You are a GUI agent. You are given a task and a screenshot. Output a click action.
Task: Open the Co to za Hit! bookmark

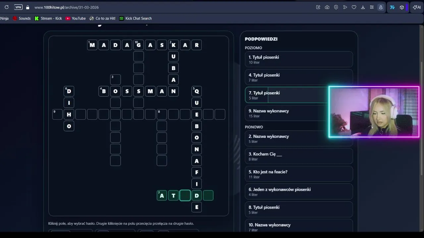pos(102,19)
